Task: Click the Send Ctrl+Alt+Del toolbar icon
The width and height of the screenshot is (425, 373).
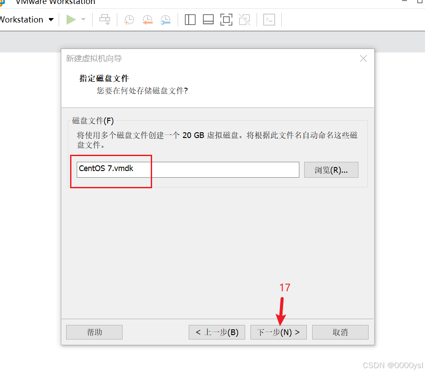Action: pos(104,19)
